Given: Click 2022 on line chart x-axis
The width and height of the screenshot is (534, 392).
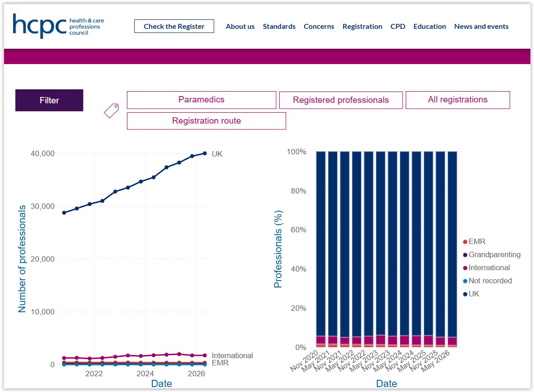Looking at the screenshot, I should pos(94,374).
